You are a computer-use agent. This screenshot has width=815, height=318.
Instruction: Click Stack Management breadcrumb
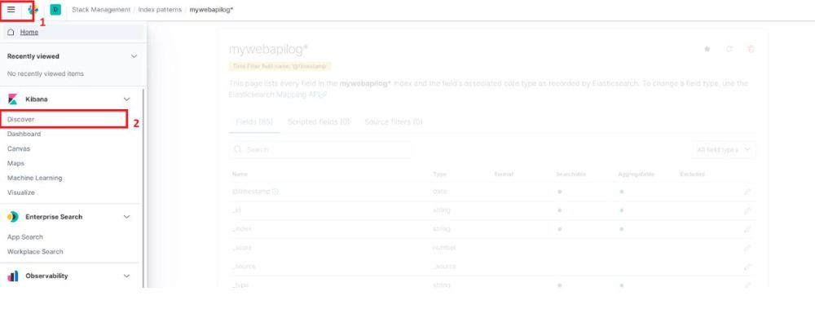click(101, 10)
